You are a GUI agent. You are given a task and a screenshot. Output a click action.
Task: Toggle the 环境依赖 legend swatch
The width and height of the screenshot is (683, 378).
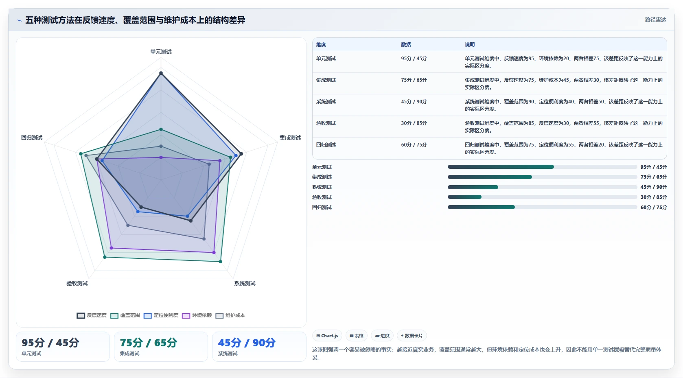pos(186,316)
